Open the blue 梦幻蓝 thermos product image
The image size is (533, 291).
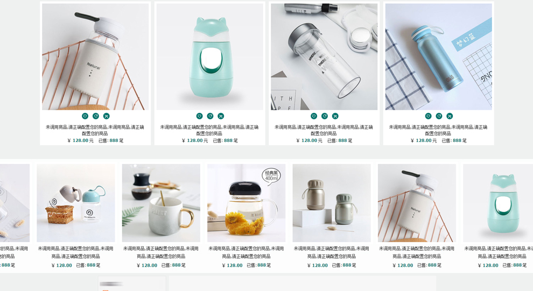point(438,56)
